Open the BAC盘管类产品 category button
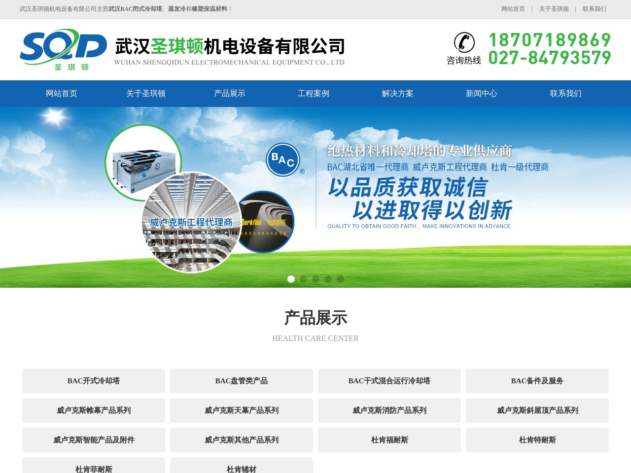 click(242, 381)
